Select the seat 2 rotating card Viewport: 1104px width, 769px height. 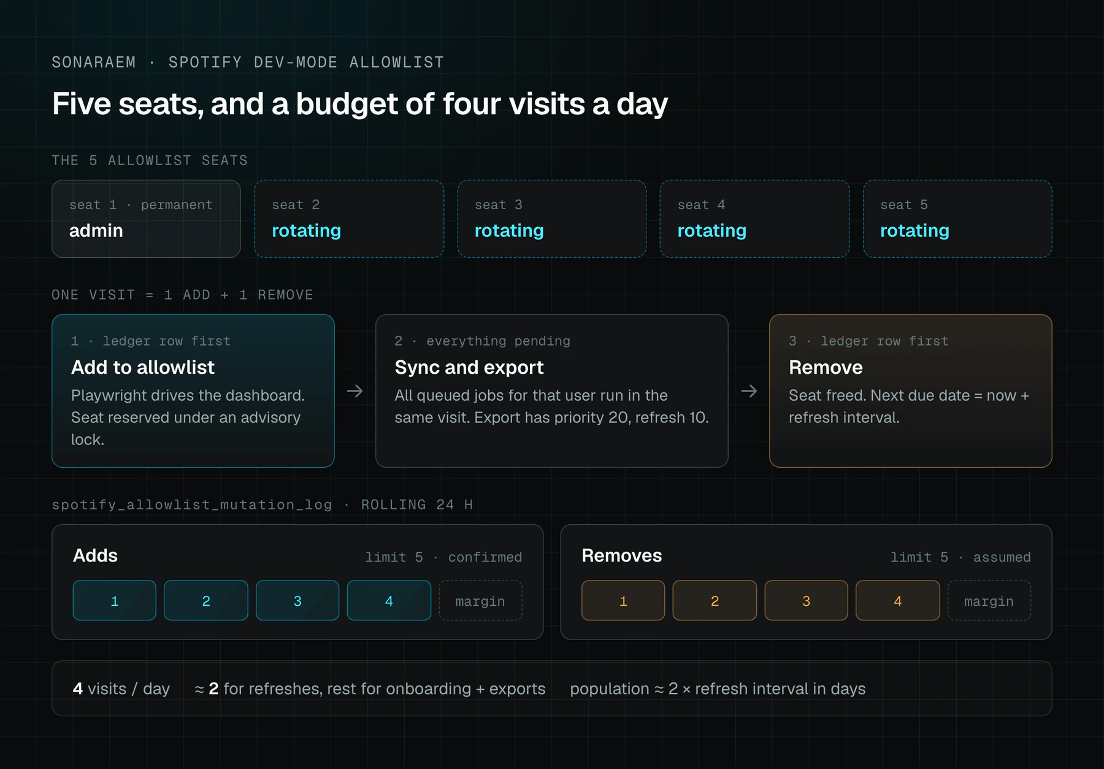pos(349,218)
